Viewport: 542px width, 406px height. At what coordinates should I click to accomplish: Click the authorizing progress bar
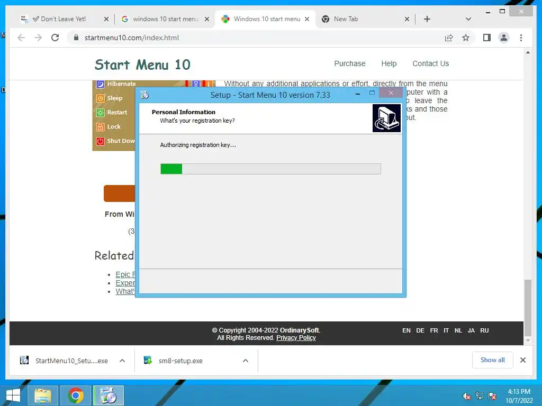tap(270, 169)
